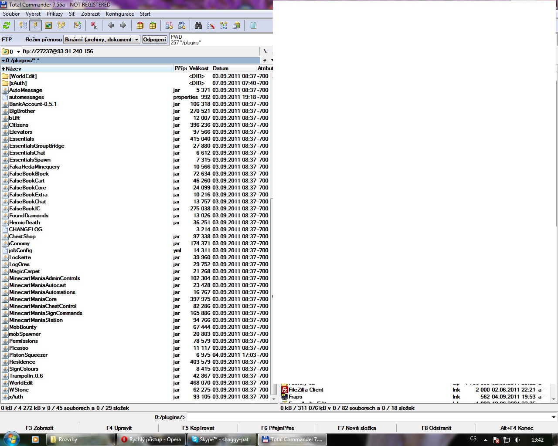
Task: Select the Essentials jar file
Action: coord(135,139)
